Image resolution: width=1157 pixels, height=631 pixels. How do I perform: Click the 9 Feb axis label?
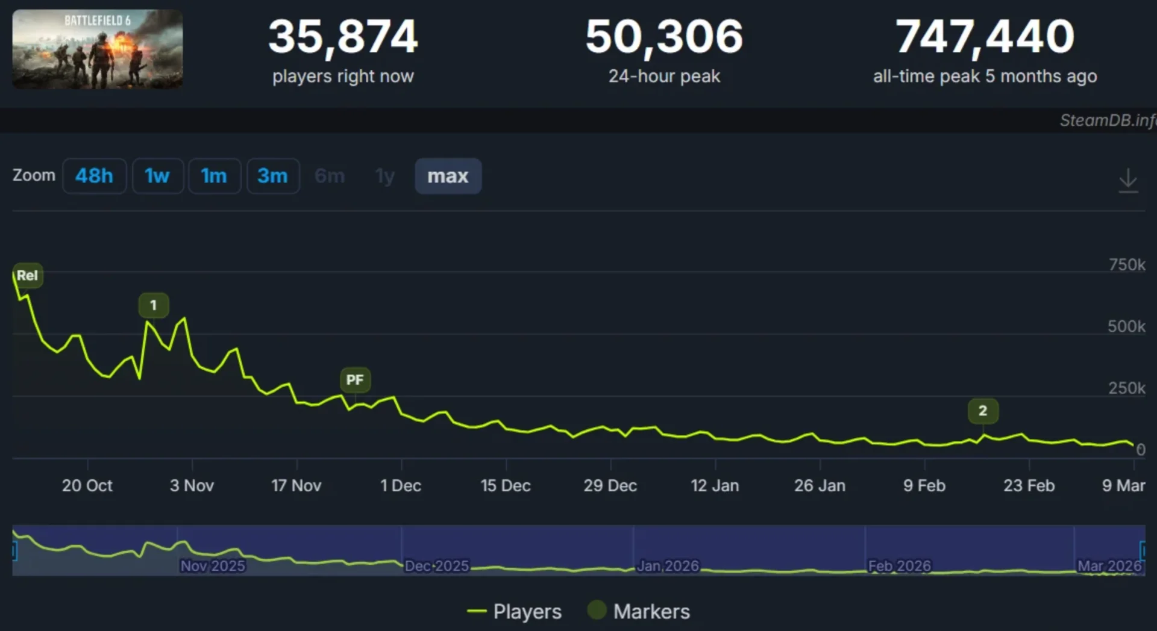click(x=924, y=485)
